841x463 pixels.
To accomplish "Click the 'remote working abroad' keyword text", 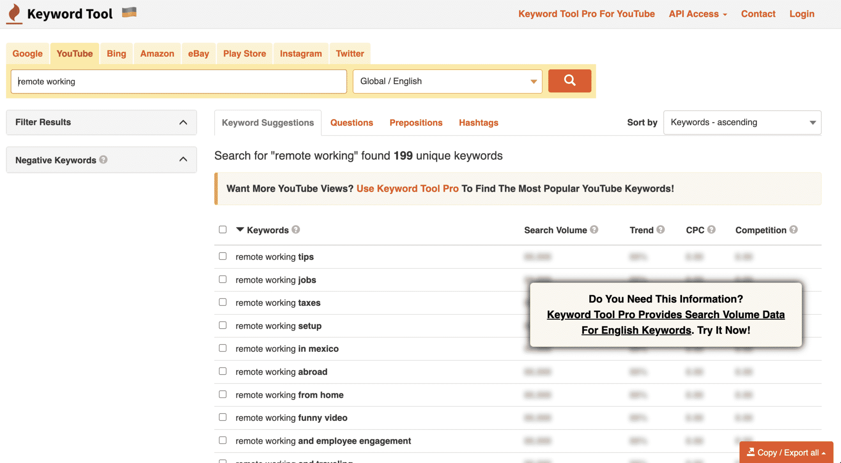I will tap(281, 372).
